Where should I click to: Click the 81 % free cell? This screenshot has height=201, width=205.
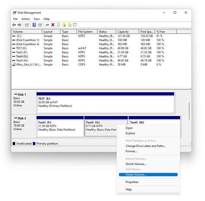pos(160,36)
